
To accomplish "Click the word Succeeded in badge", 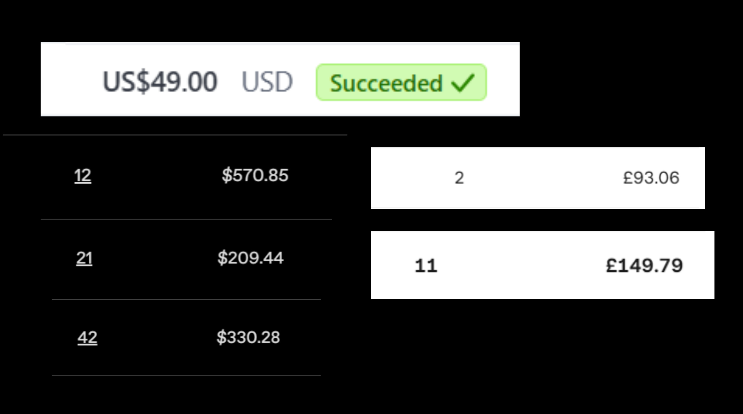I will click(x=386, y=83).
